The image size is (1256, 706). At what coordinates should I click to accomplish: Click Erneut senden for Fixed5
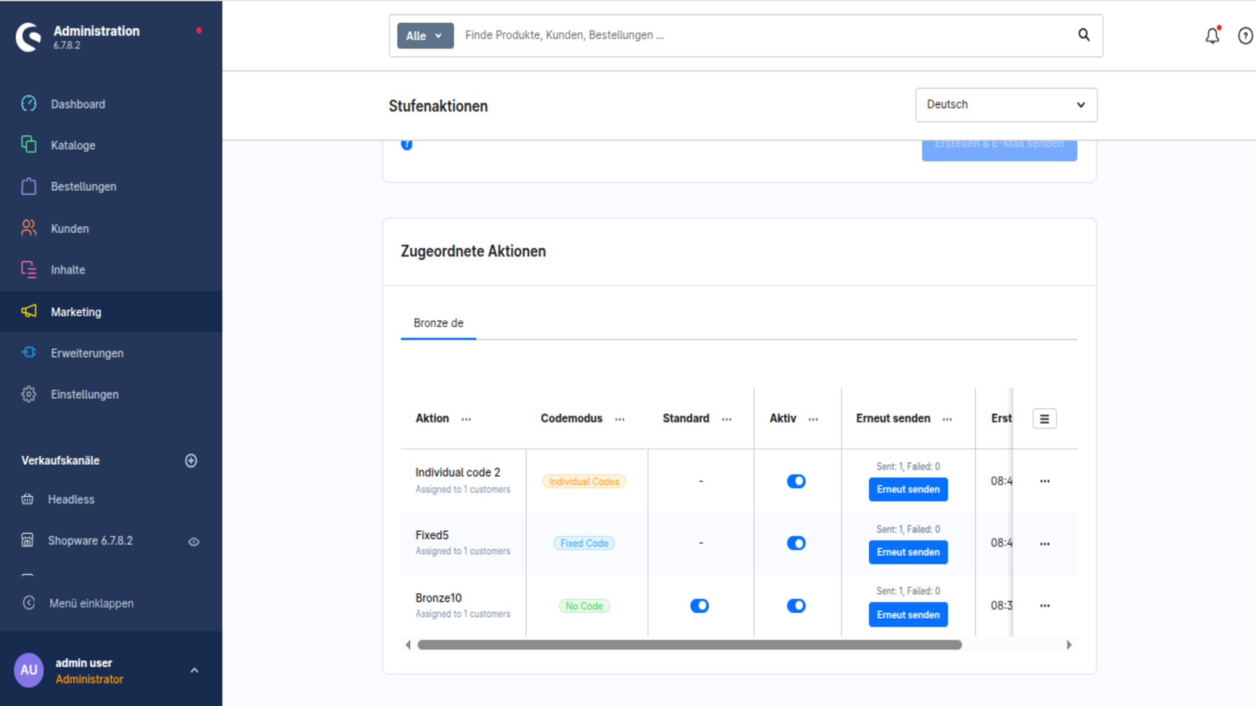click(908, 552)
